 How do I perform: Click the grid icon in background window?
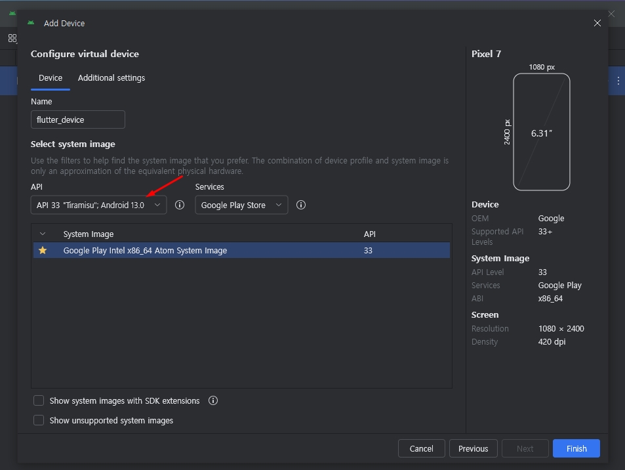click(12, 38)
